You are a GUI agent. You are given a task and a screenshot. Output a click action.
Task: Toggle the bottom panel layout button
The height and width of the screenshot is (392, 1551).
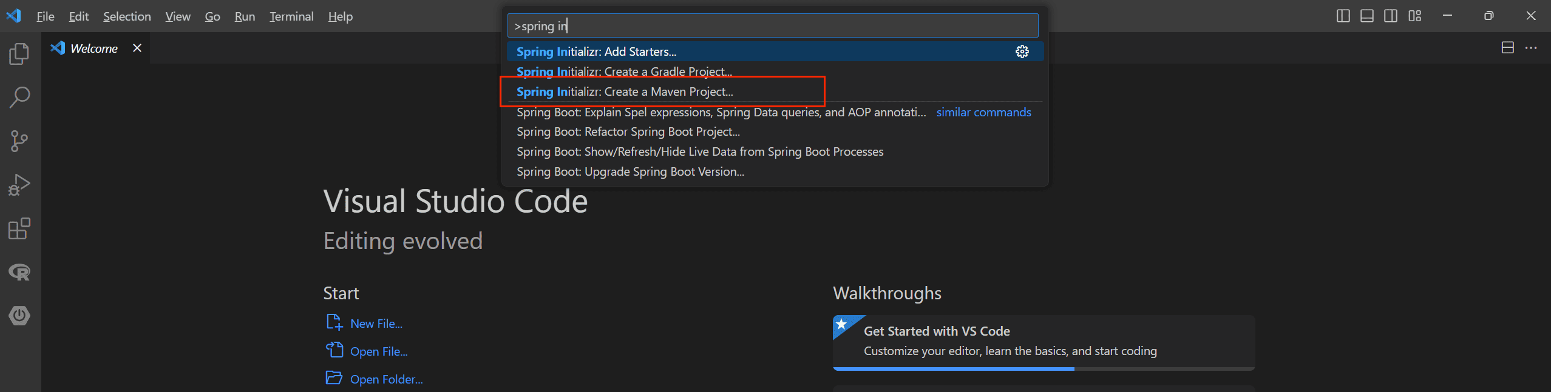(1366, 16)
